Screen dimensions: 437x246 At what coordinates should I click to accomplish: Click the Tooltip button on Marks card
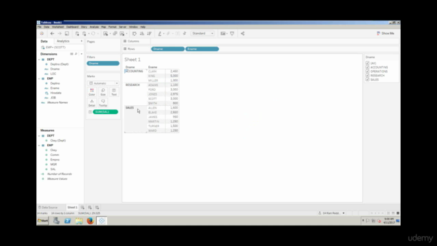click(103, 102)
